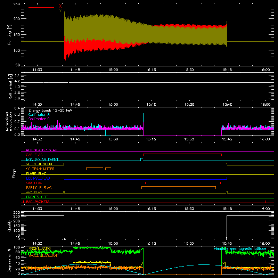The image size is (278, 278).
Task: Click the olive Y legend line sample
Action: [x=41, y=12]
